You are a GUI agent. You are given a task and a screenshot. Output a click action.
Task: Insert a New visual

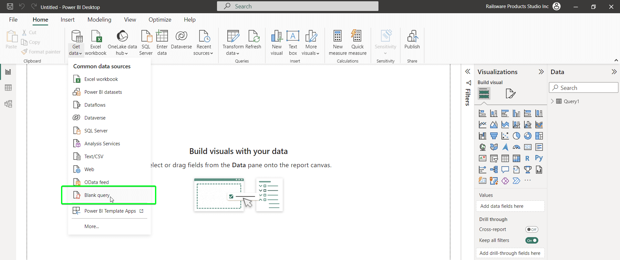pyautogui.click(x=277, y=43)
